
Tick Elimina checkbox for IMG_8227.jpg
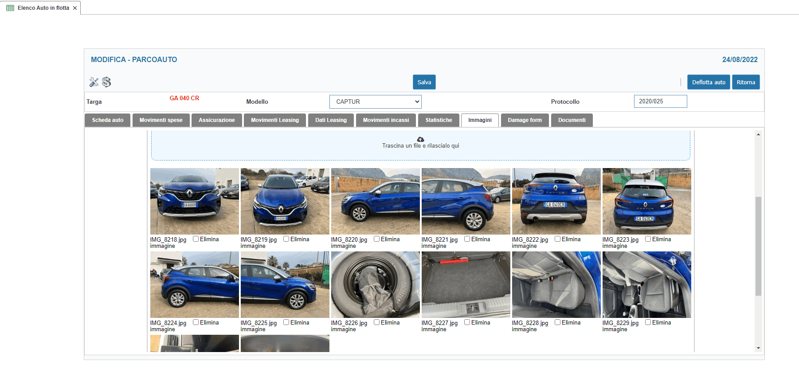(467, 322)
